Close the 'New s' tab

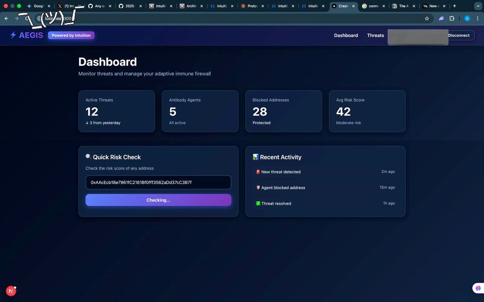tap(444, 6)
